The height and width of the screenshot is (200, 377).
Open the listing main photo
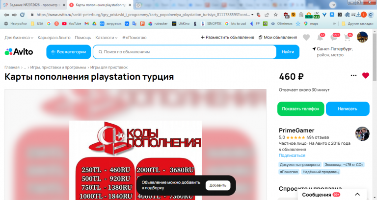coord(135,145)
